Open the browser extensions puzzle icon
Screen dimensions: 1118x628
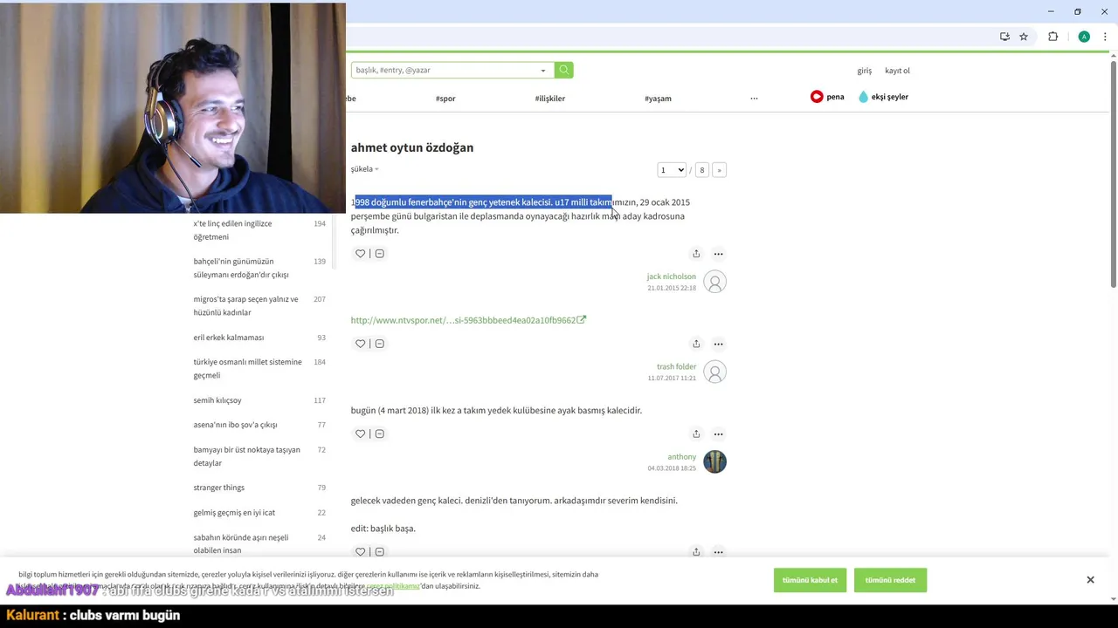pyautogui.click(x=1052, y=37)
